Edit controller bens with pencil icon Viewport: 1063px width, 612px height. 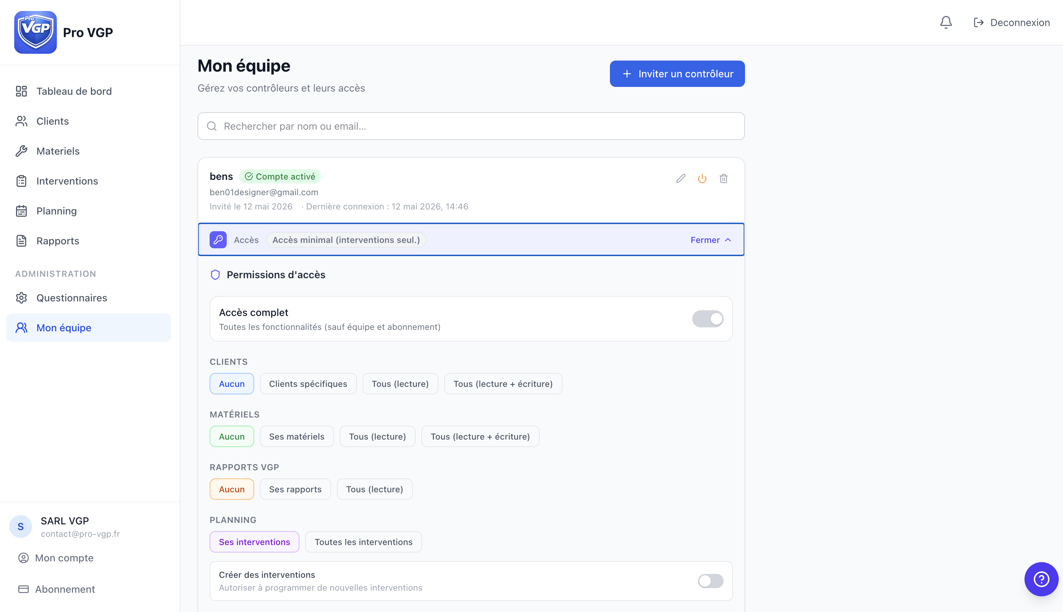(681, 178)
